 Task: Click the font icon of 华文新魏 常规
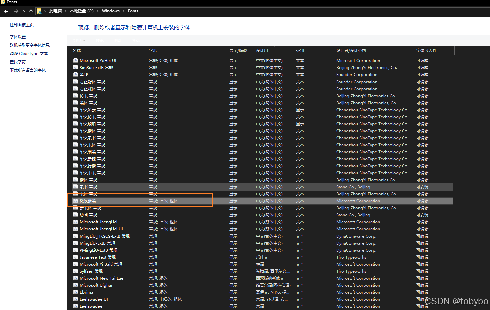pos(76,159)
